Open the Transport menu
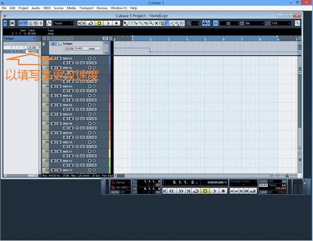The height and width of the screenshot is (241, 313). pos(86,8)
